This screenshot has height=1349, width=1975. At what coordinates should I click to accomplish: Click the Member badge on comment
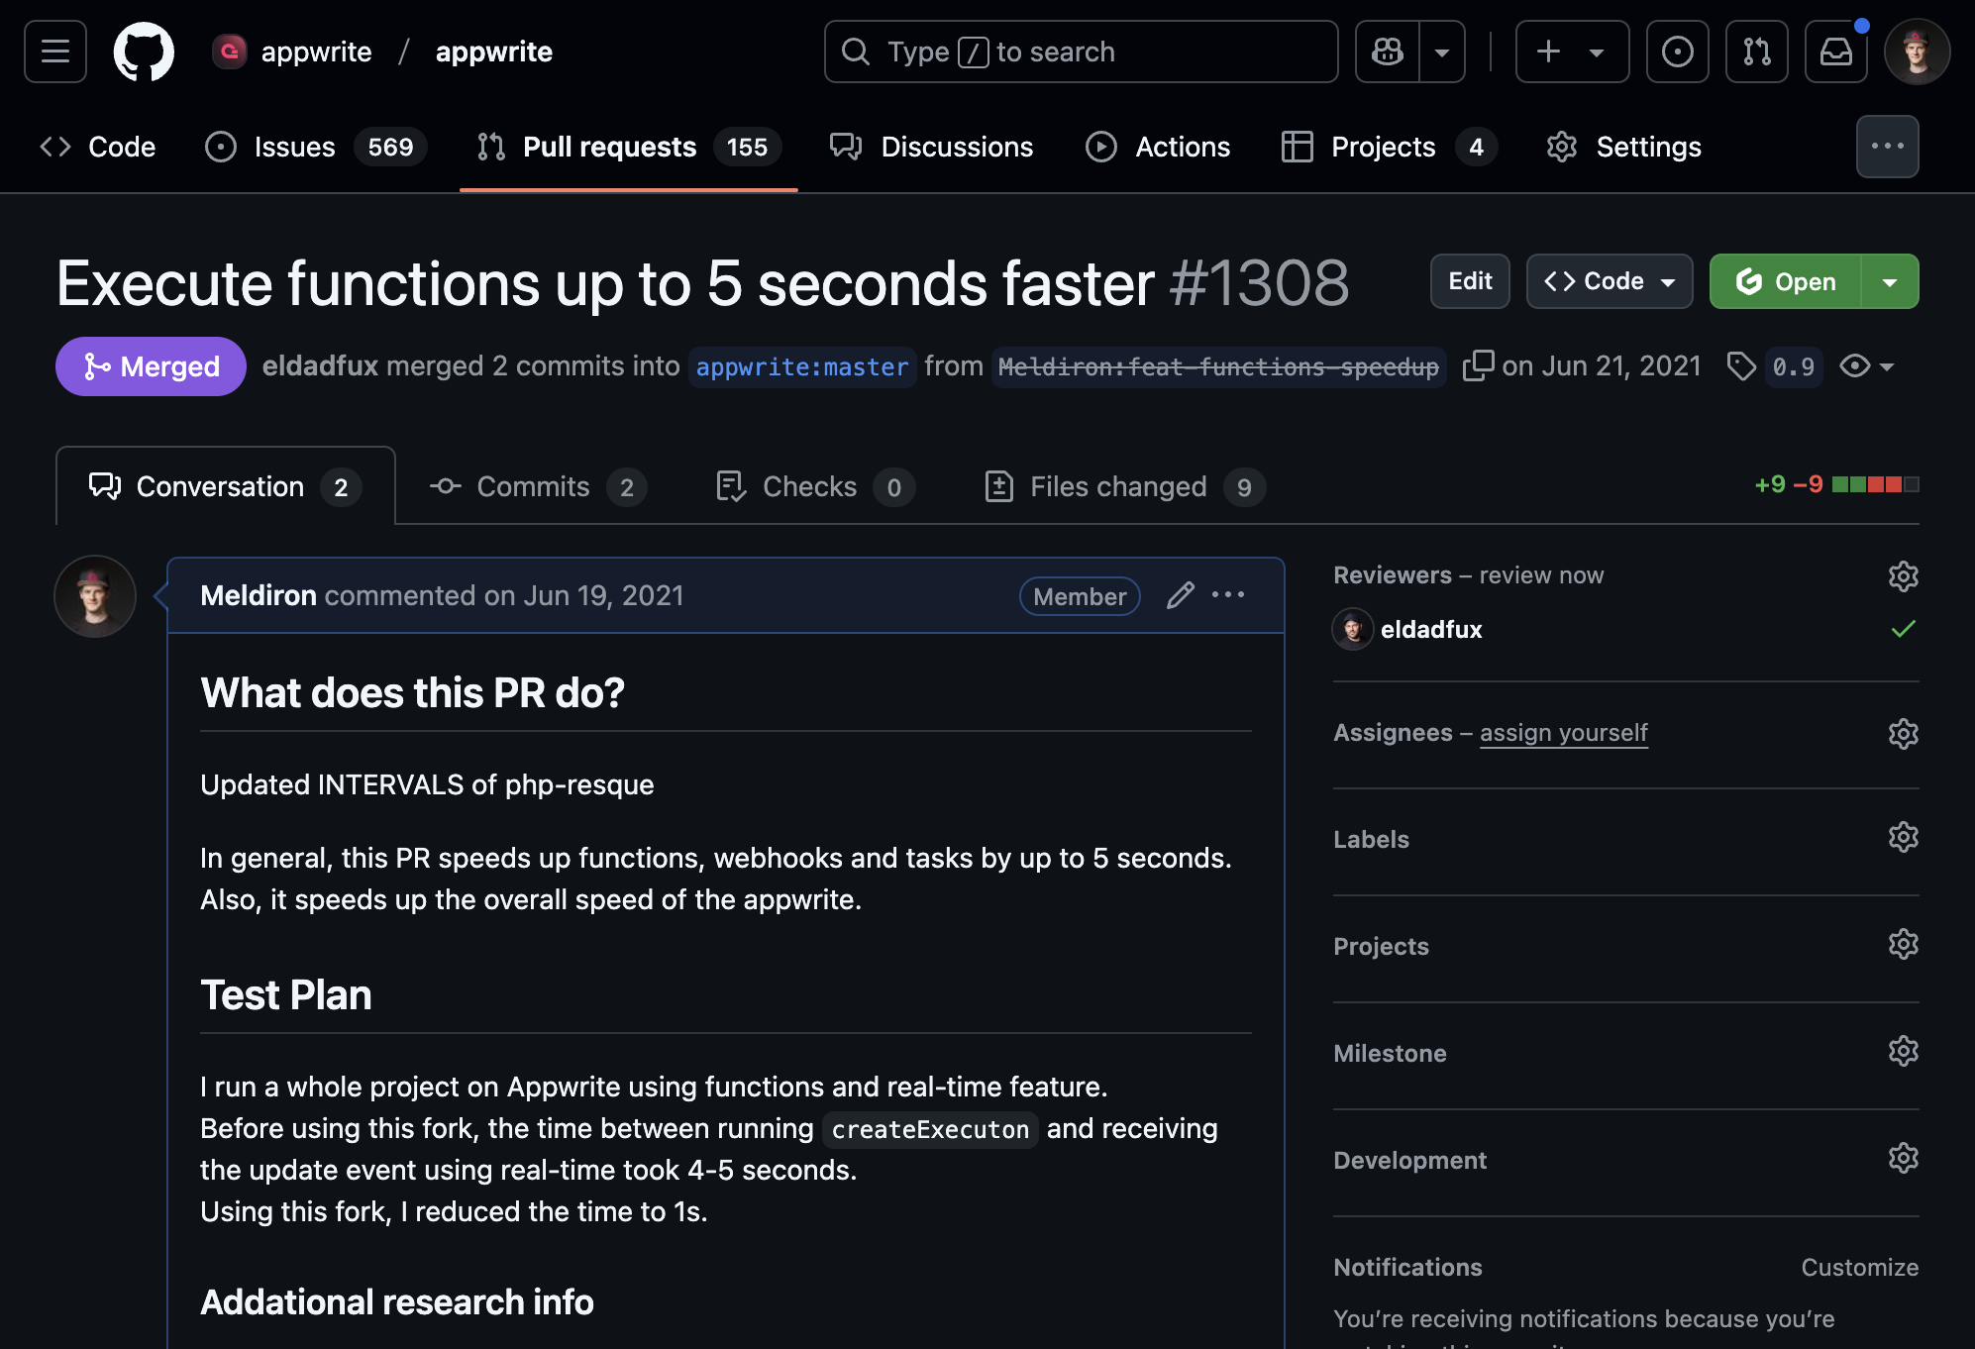pos(1080,596)
